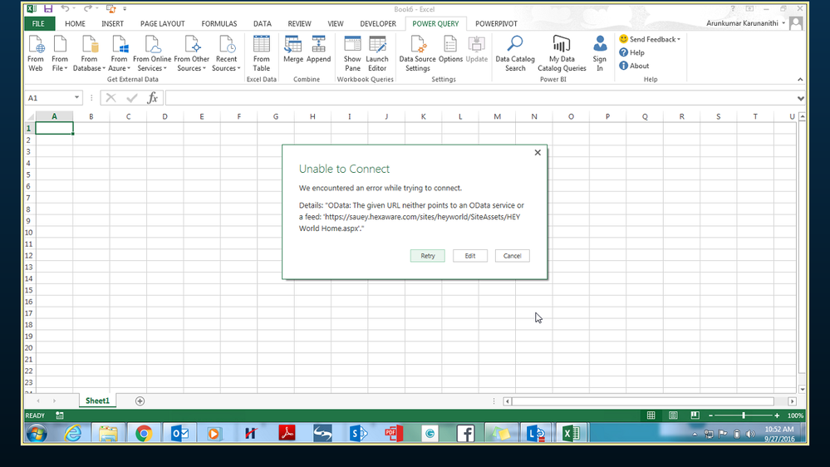Open the FILE tab

[39, 24]
